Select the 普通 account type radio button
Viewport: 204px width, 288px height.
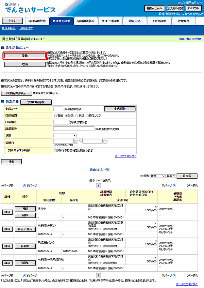56,116
